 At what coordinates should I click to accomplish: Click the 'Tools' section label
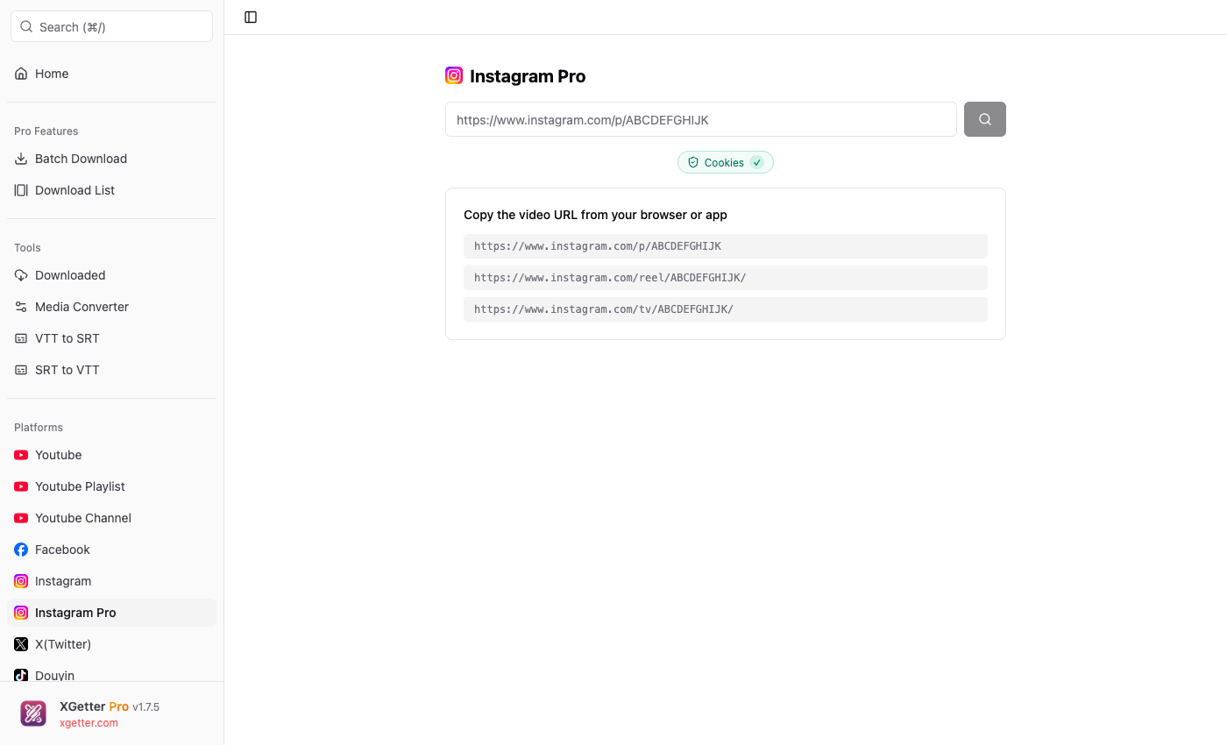[27, 248]
